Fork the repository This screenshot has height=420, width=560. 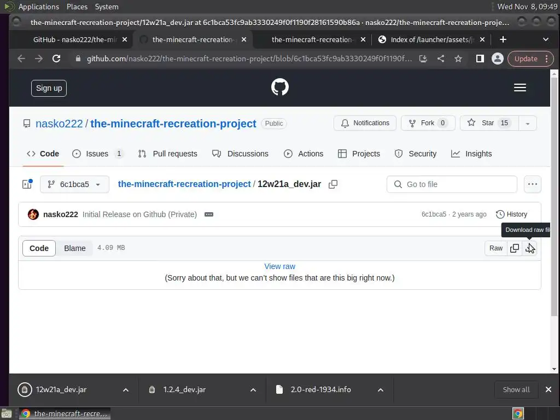tap(428, 123)
